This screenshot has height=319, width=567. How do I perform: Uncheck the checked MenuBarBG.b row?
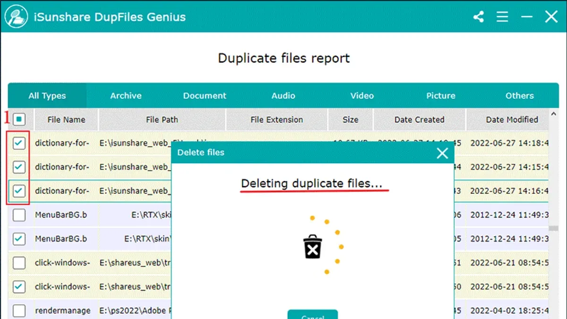click(x=19, y=239)
